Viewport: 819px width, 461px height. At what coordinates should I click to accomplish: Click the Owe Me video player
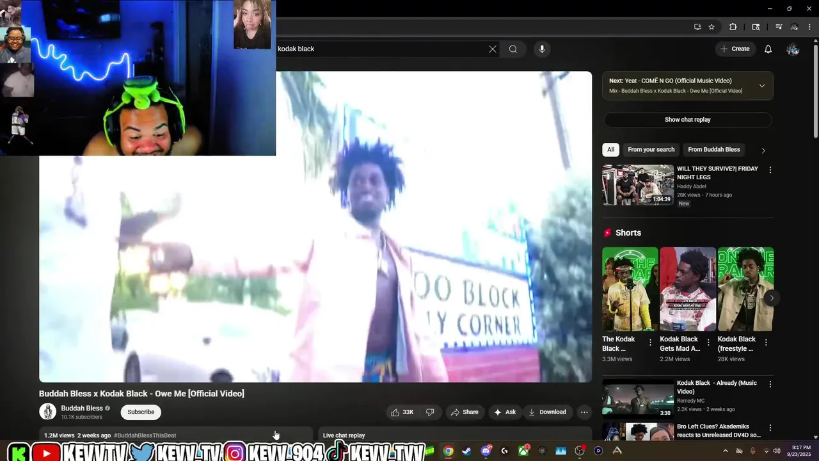(x=315, y=227)
